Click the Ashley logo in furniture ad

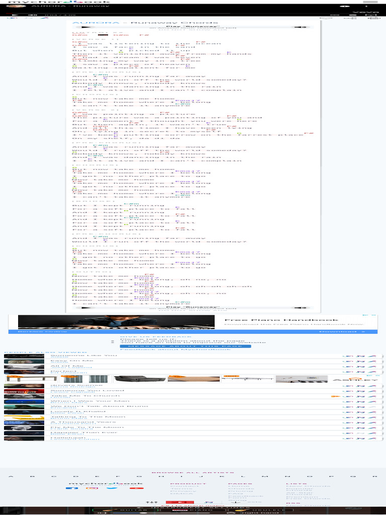pyautogui.click(x=355, y=379)
